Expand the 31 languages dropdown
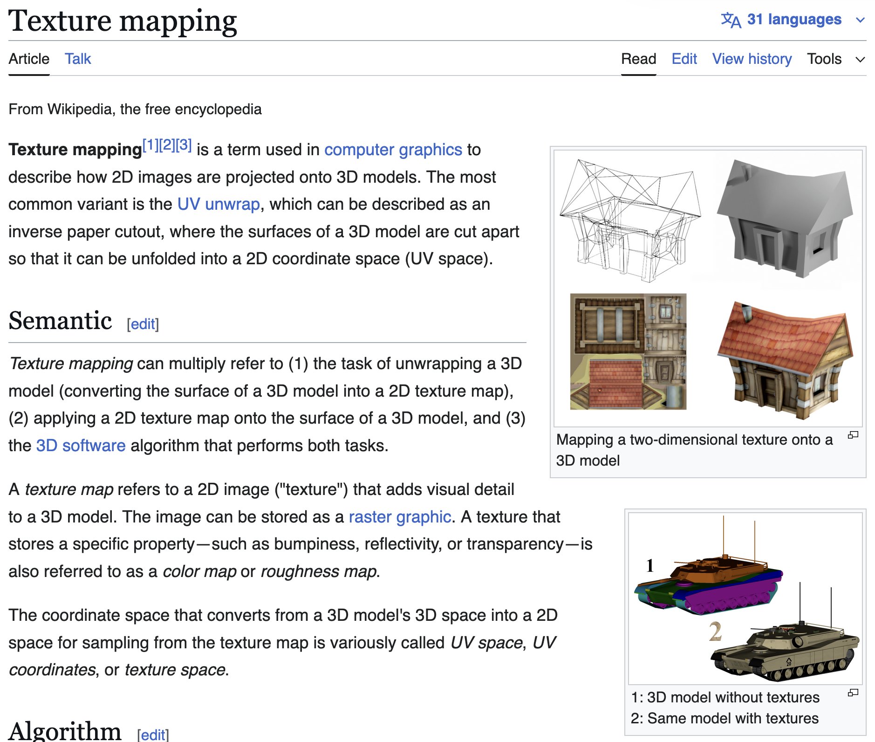875x742 pixels. point(793,20)
